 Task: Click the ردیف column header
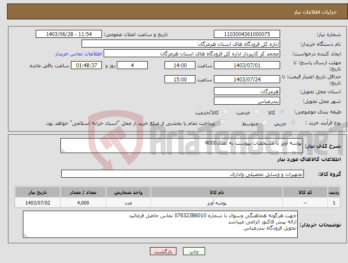[x=334, y=192]
